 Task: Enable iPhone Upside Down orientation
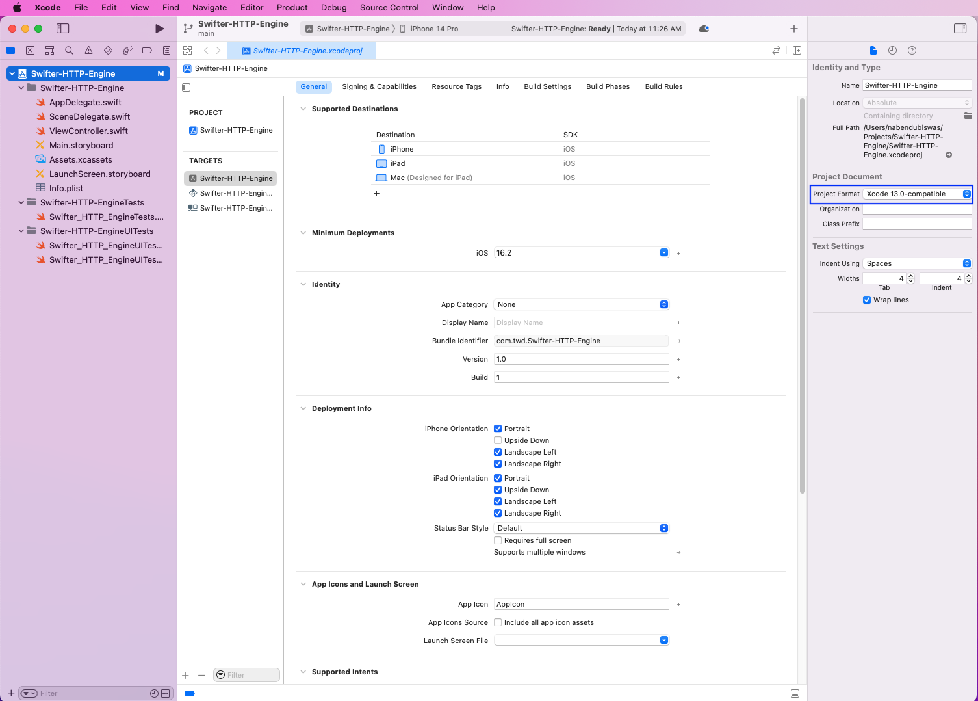pos(498,440)
